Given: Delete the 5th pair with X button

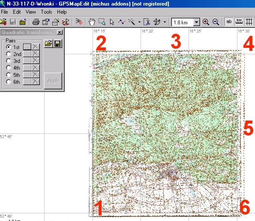Looking at the screenshot, I should pos(36,75).
